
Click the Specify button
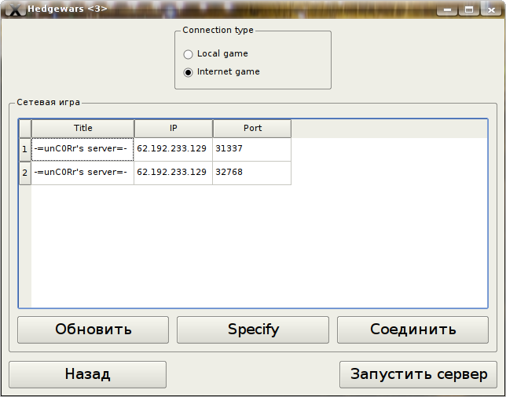(x=253, y=330)
